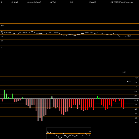The height and width of the screenshot is (139, 139).
Task: Click the SI(TM) header text
Action: [x=53, y=2]
